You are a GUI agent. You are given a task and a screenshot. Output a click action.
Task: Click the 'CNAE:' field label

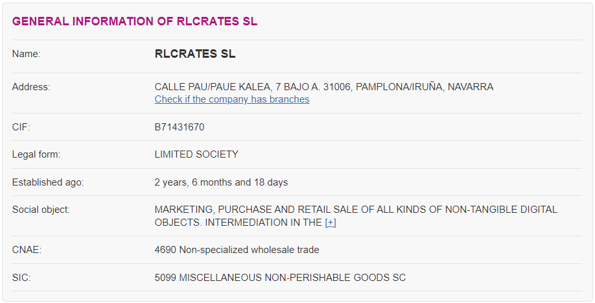(x=27, y=250)
